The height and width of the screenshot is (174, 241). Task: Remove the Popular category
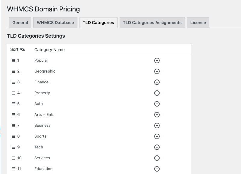tap(157, 61)
